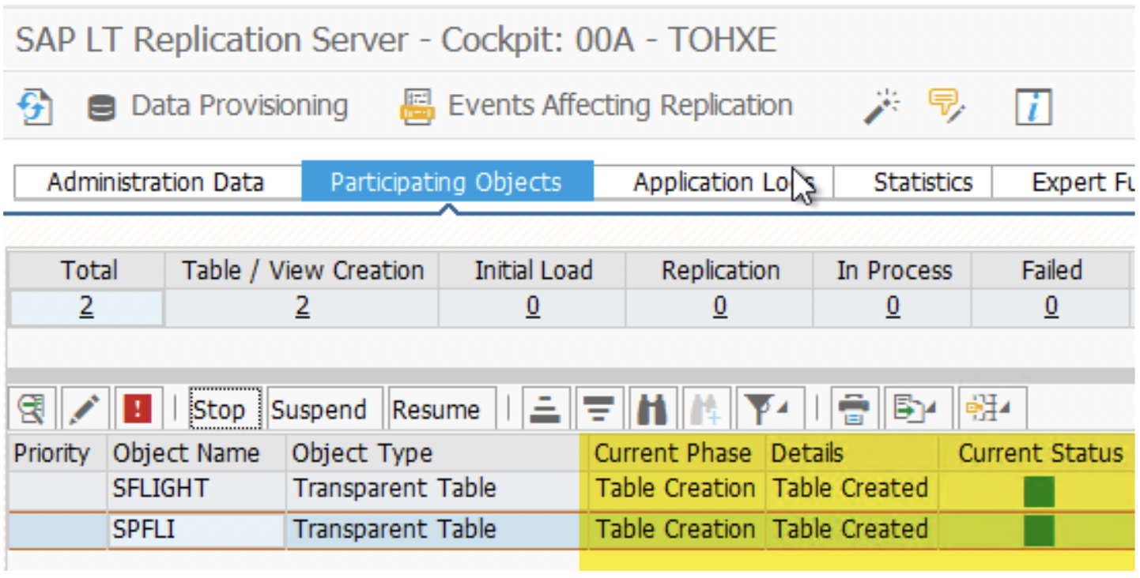Open Events Affecting Replication
This screenshot has height=578, width=1140.
pyautogui.click(x=596, y=106)
